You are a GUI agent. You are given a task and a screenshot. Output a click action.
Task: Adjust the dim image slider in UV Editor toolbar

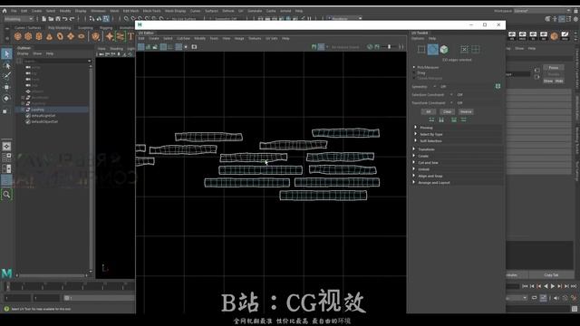click(x=389, y=47)
